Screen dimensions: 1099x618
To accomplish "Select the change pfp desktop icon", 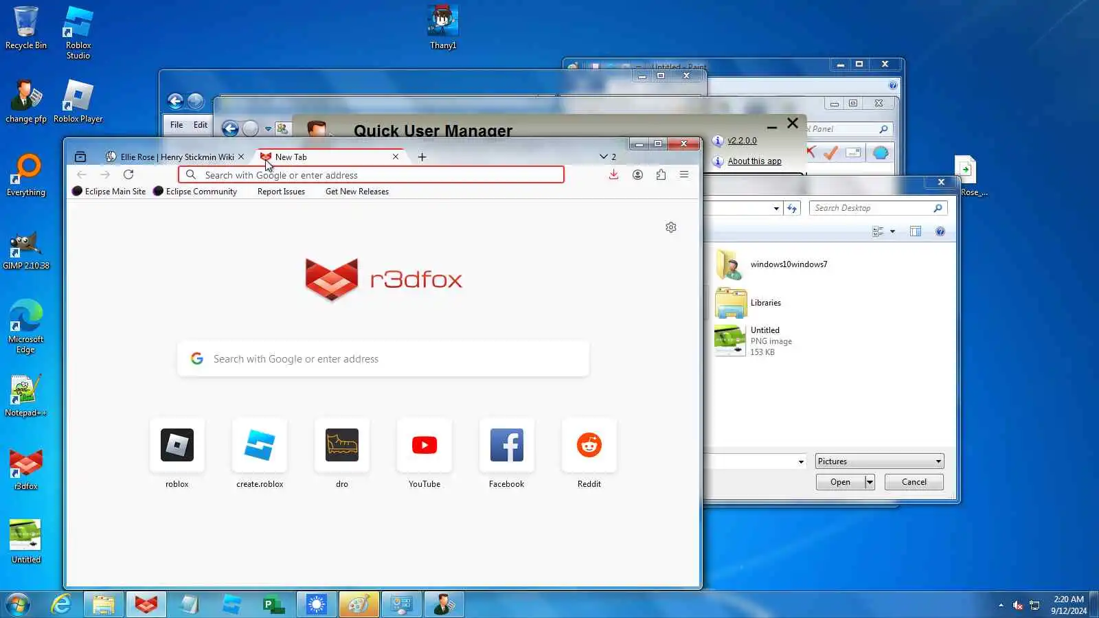I will pyautogui.click(x=26, y=102).
